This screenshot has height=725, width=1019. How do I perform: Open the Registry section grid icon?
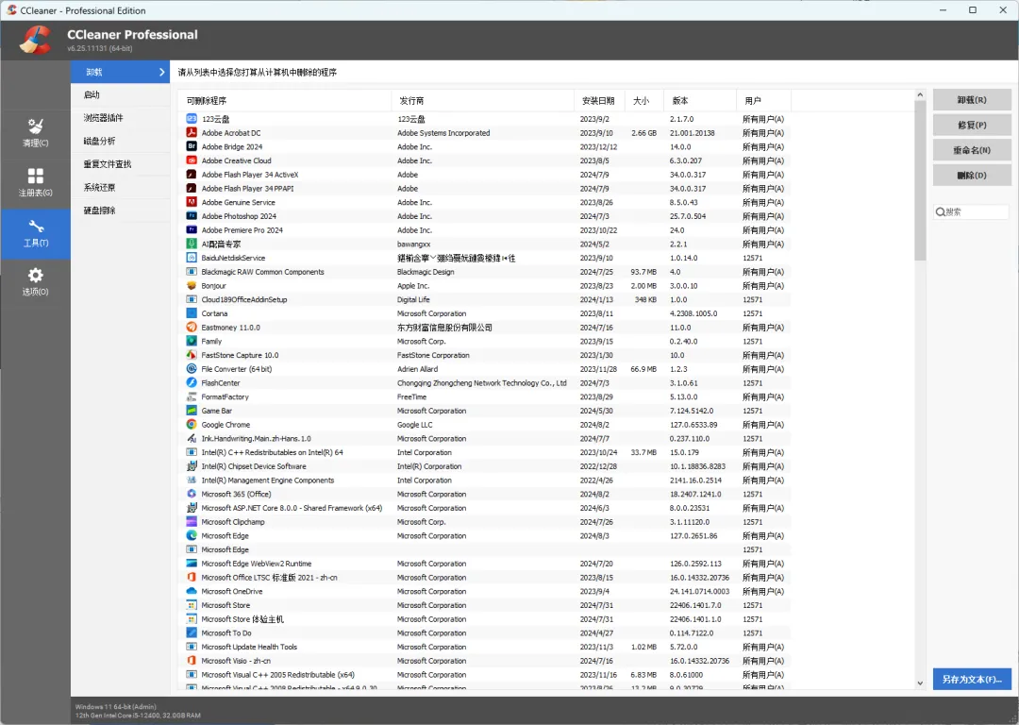coord(35,176)
